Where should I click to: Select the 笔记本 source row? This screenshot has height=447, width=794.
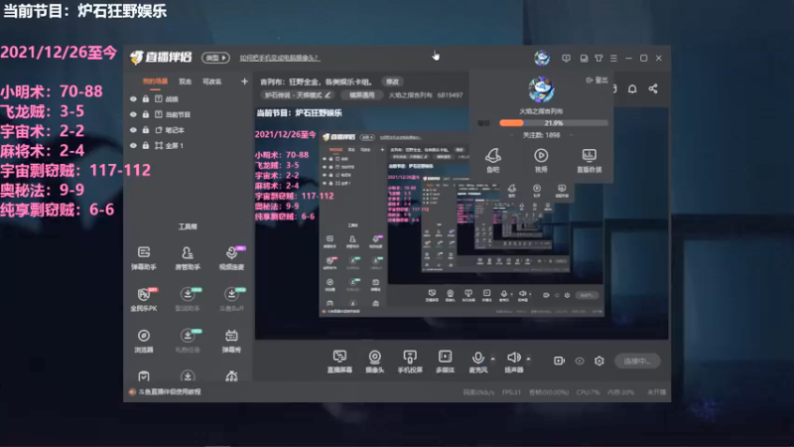tap(189, 130)
